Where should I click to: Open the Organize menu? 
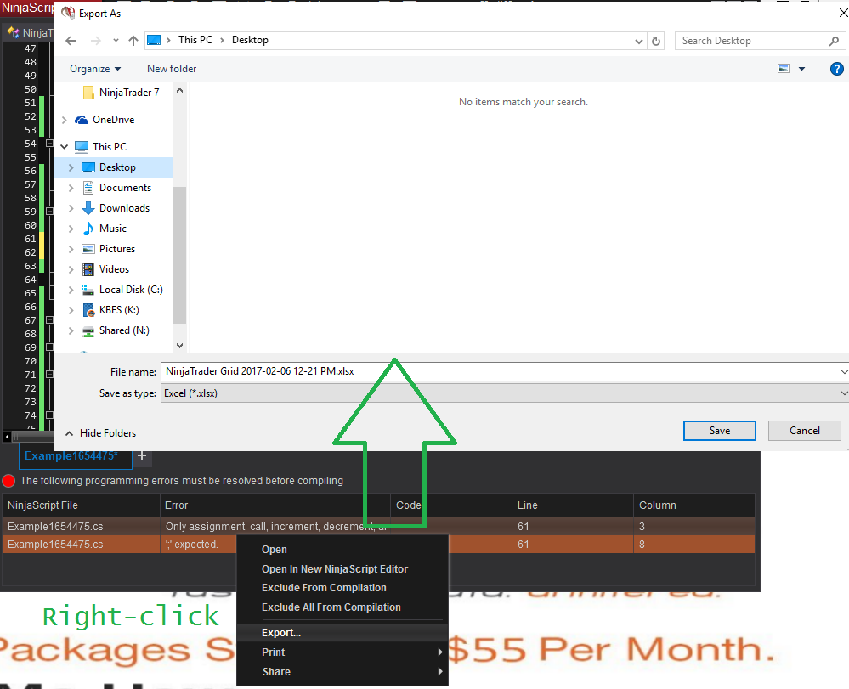pyautogui.click(x=95, y=69)
